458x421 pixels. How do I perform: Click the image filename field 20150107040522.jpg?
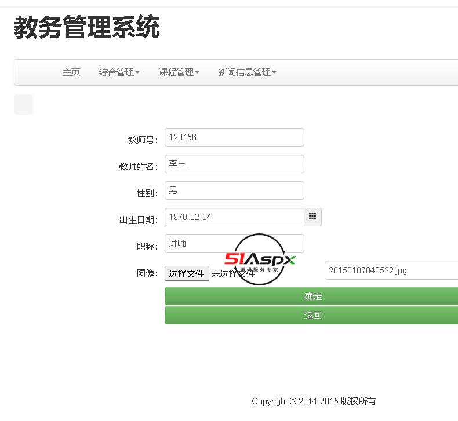(x=391, y=270)
